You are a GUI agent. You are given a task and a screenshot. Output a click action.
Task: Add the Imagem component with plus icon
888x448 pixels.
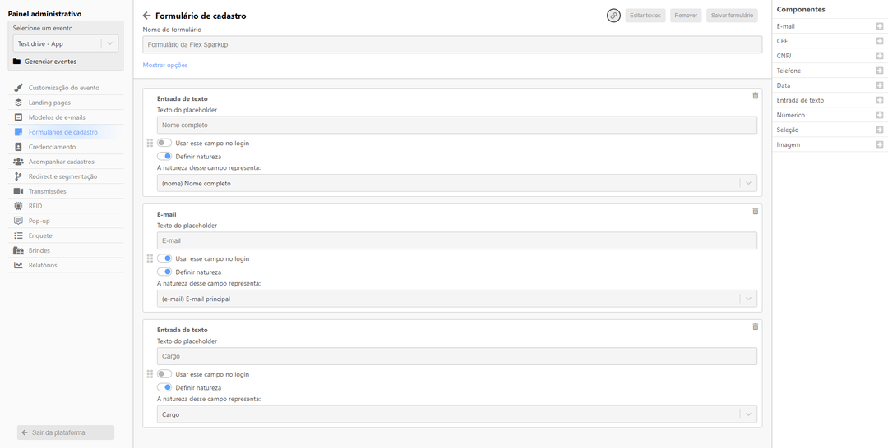click(x=879, y=144)
